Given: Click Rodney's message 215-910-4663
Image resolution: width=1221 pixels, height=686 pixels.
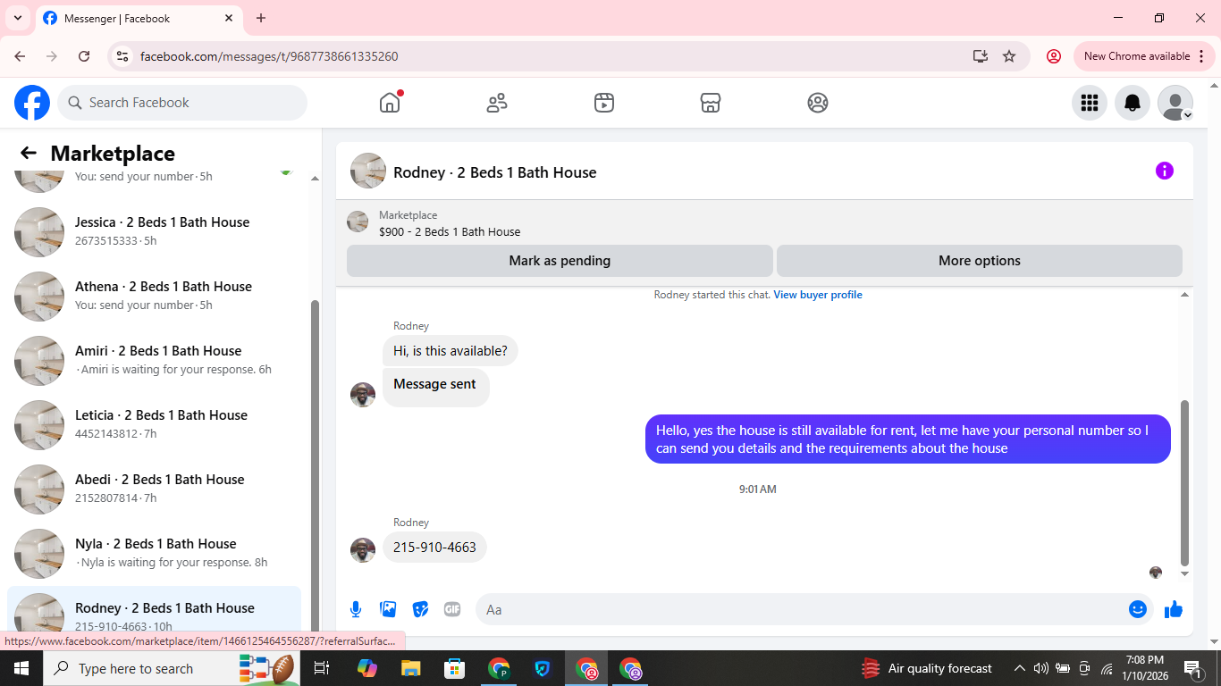Looking at the screenshot, I should 434,547.
